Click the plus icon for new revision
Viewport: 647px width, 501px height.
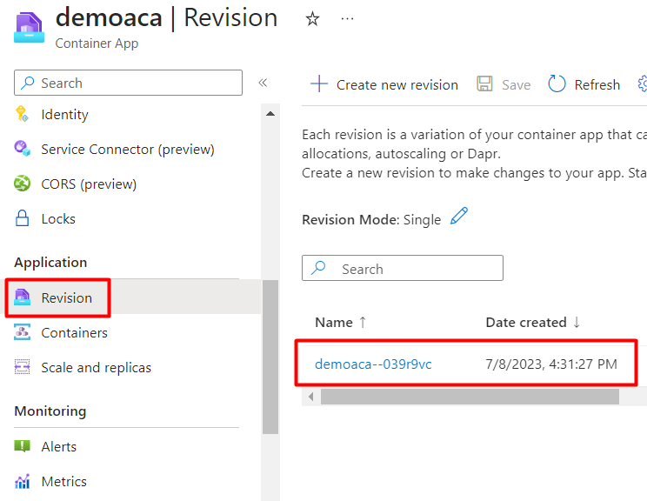tap(319, 83)
